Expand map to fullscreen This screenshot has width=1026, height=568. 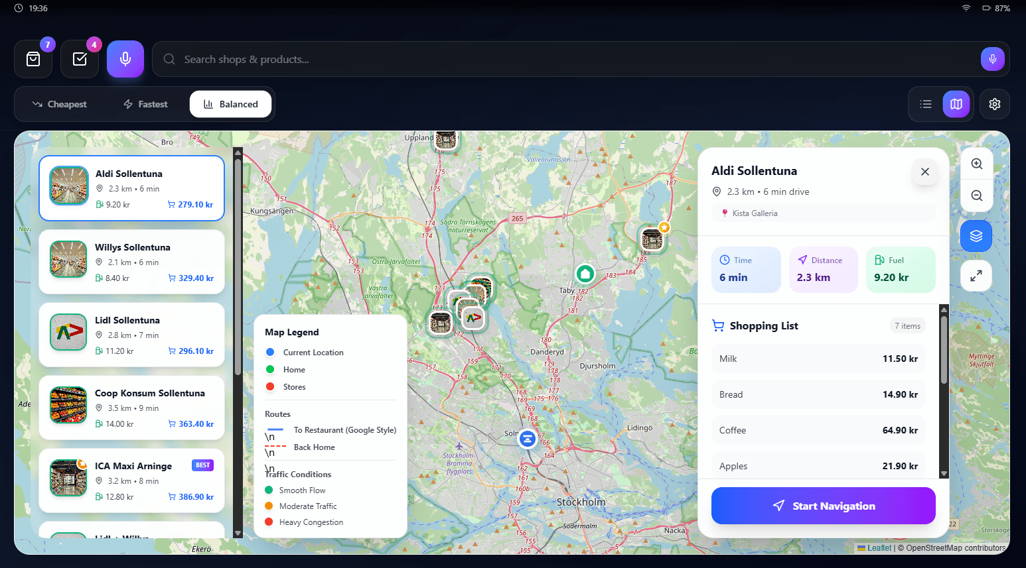click(x=976, y=276)
